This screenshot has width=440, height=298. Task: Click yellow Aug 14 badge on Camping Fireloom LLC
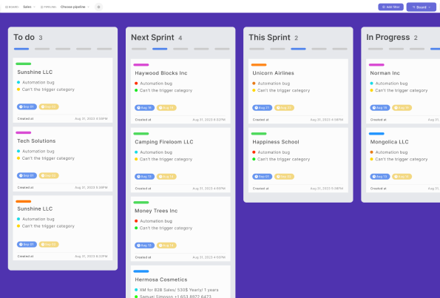point(166,177)
